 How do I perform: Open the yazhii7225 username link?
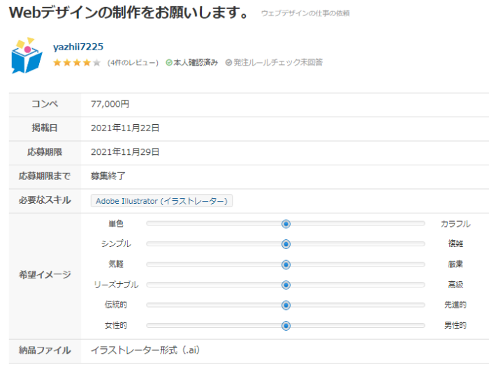(x=78, y=47)
